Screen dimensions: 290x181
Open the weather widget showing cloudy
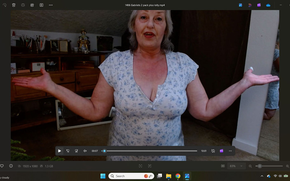pos(5,177)
